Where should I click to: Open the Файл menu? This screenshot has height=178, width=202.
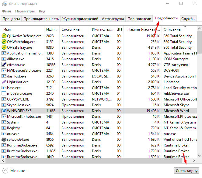(7, 11)
